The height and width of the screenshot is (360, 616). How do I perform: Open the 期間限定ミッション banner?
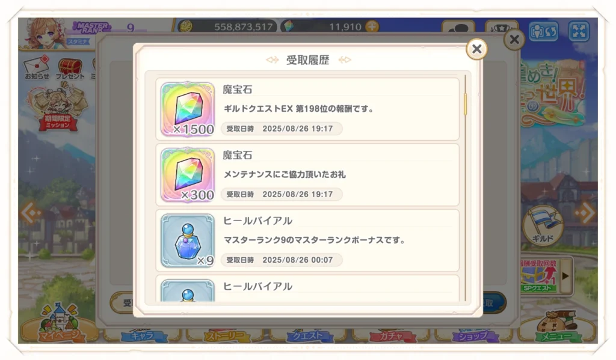pos(58,107)
